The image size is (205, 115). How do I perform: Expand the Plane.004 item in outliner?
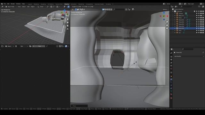tap(175, 26)
